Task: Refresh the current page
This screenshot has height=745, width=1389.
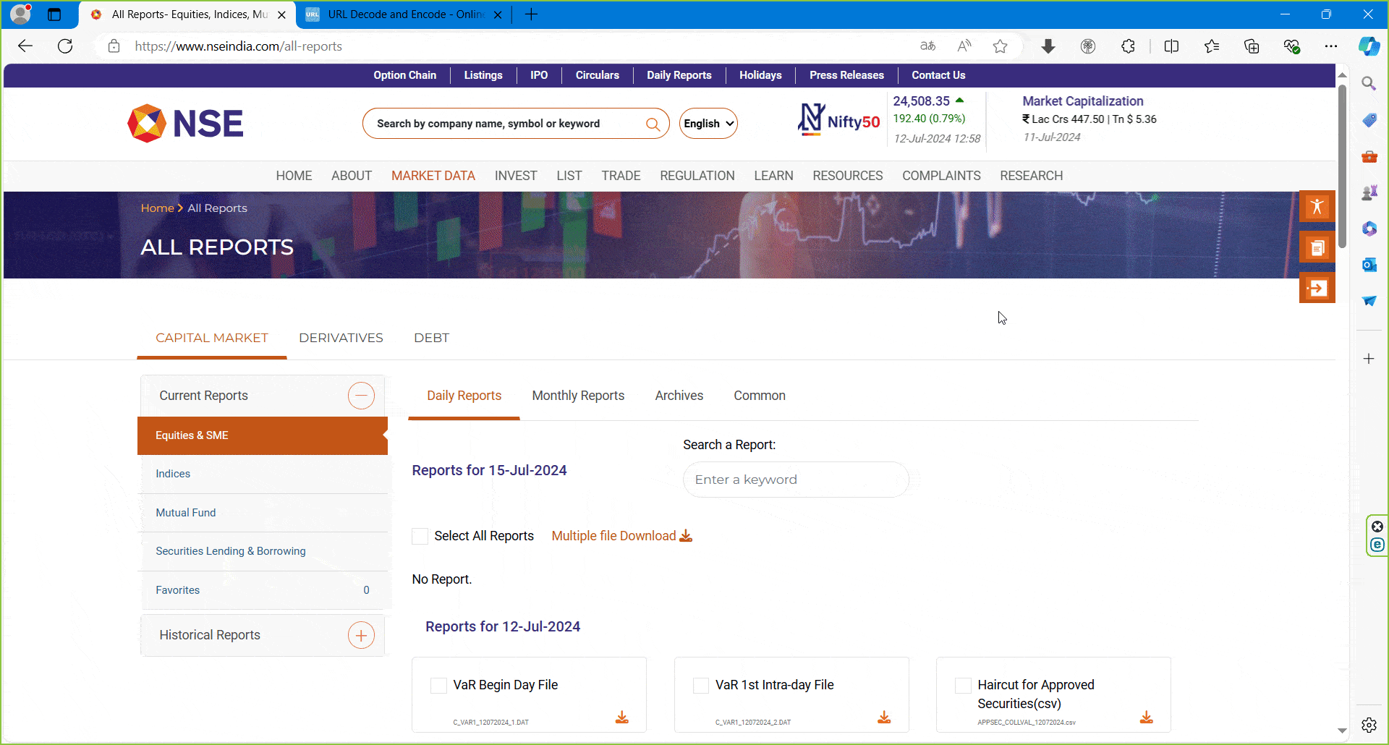Action: click(65, 46)
